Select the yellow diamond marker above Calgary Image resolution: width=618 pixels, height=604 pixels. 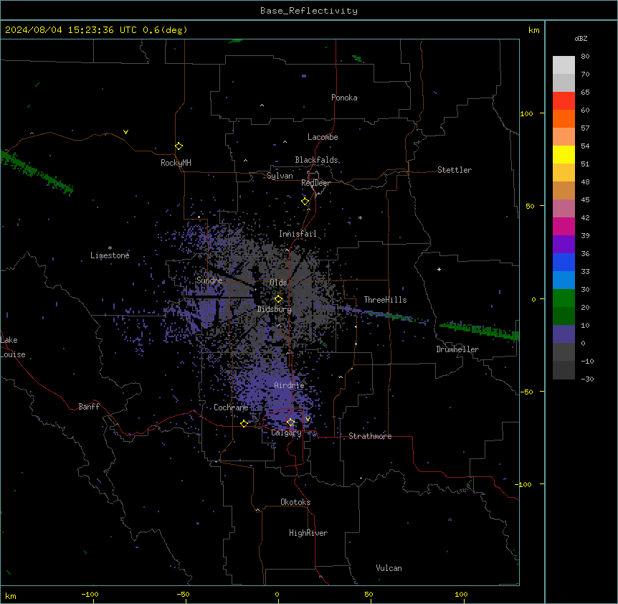coord(290,423)
